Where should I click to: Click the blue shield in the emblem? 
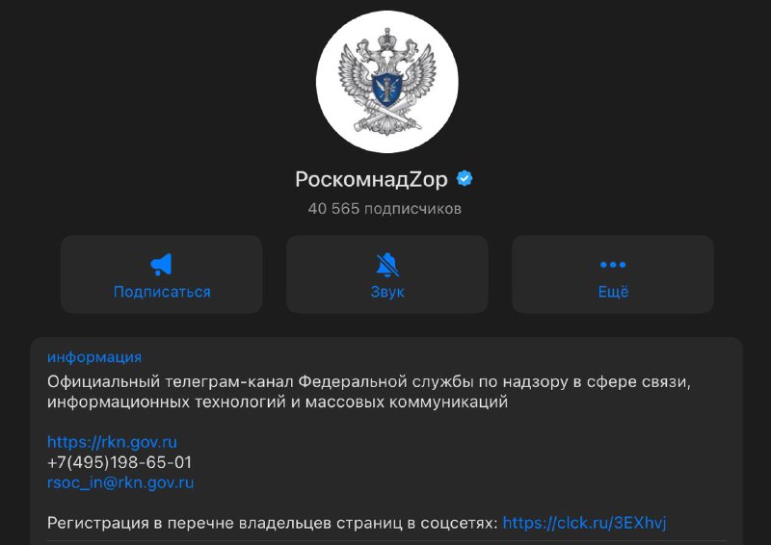[387, 90]
